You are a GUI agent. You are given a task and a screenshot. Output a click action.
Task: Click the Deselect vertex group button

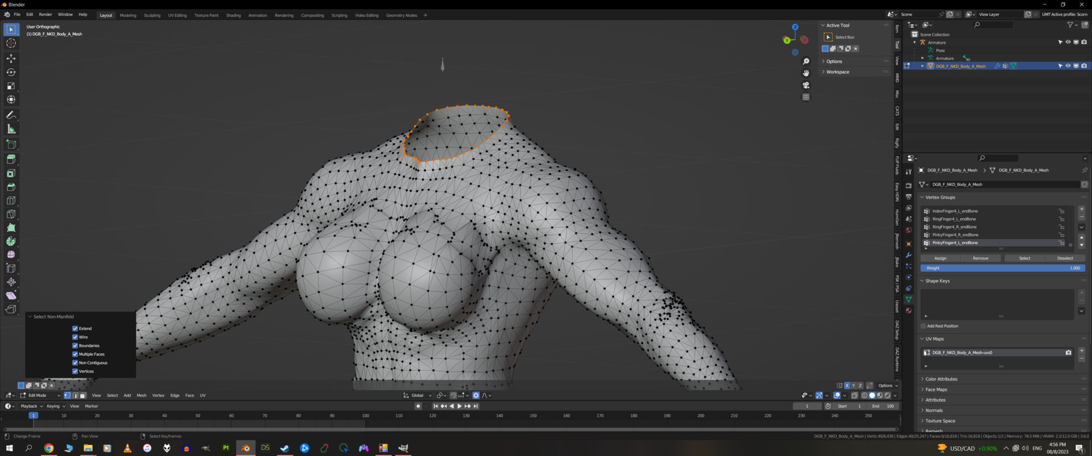click(1065, 258)
